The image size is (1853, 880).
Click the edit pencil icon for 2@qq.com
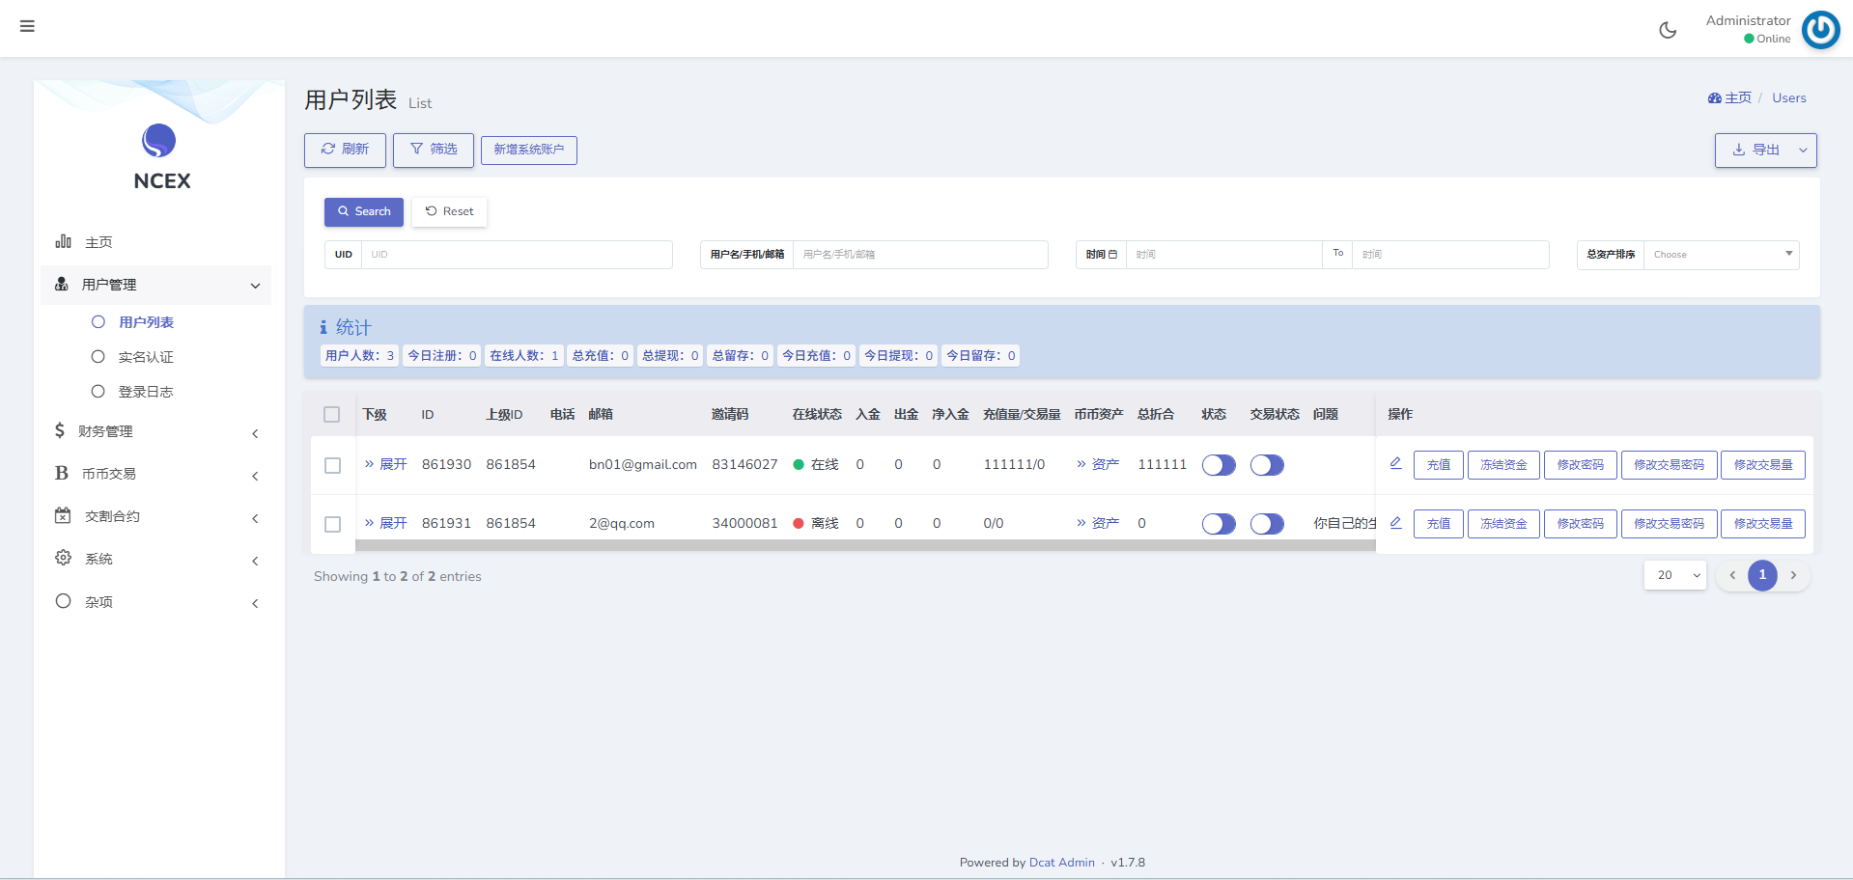pos(1395,522)
